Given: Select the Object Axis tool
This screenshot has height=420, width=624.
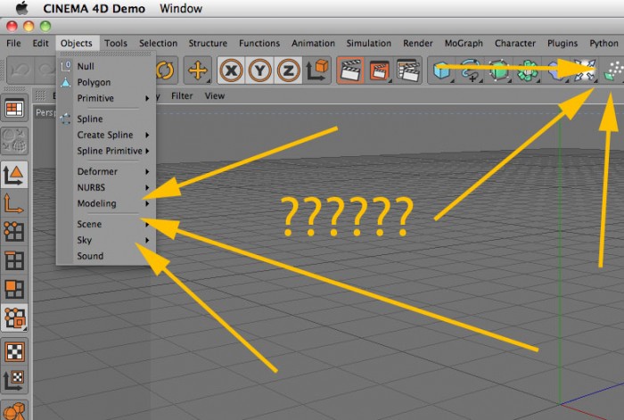Looking at the screenshot, I should coord(14,203).
